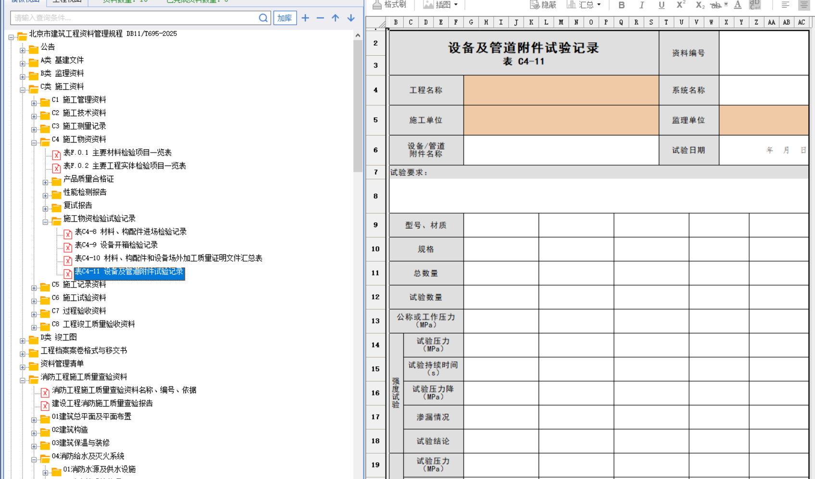Select 表C4-10 质量证明文件汇总表
Screen dimensions: 815x479
(x=168, y=258)
